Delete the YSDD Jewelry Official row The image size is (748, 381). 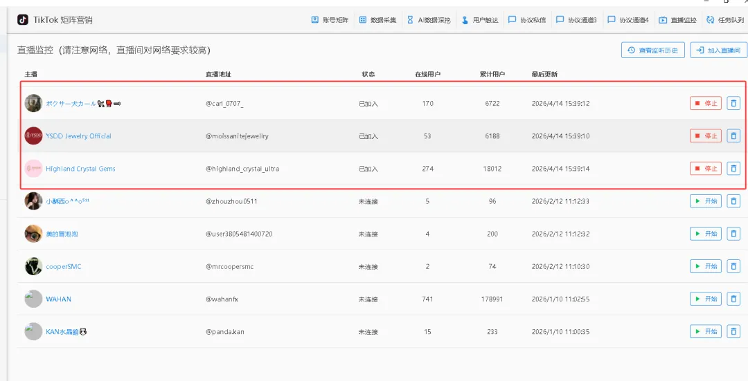(733, 136)
